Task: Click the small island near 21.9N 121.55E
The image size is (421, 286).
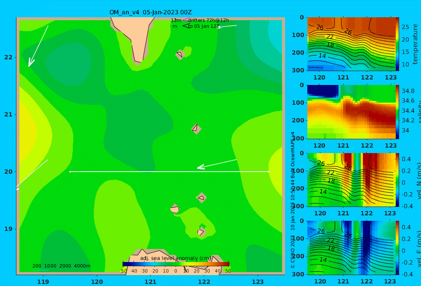Action: tap(180, 54)
